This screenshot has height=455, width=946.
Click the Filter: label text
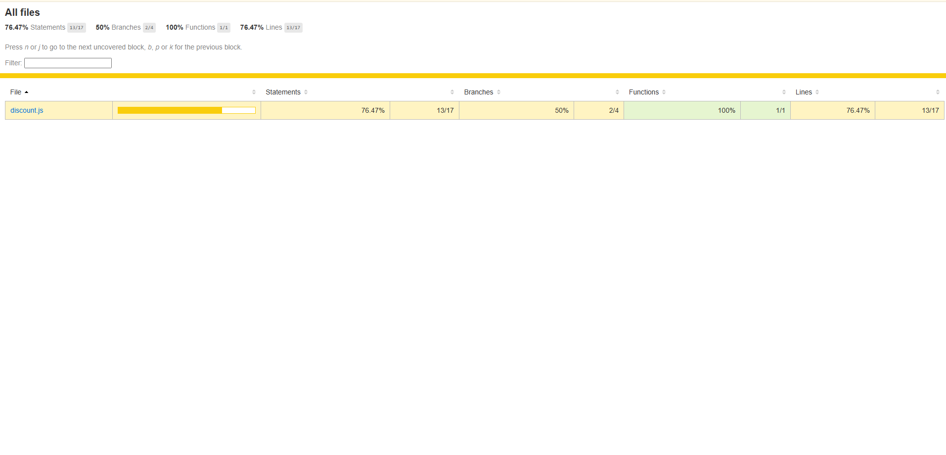point(13,63)
